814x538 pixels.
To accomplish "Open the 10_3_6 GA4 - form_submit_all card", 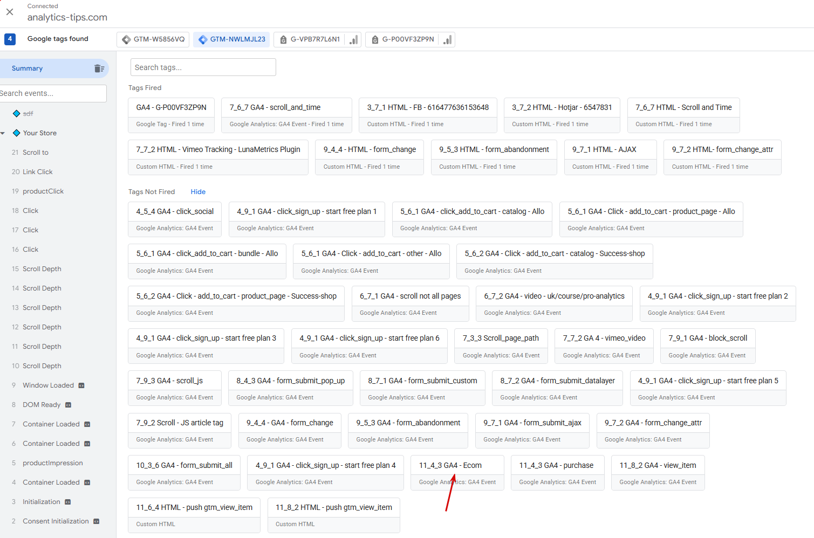I will tap(184, 473).
